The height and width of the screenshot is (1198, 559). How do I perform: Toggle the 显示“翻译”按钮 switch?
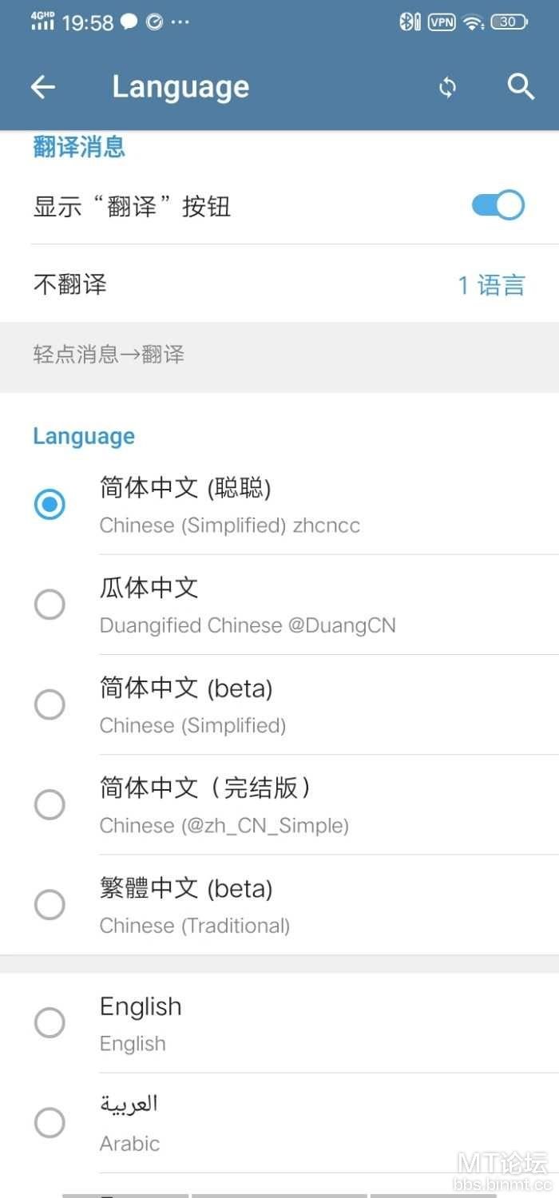point(498,206)
